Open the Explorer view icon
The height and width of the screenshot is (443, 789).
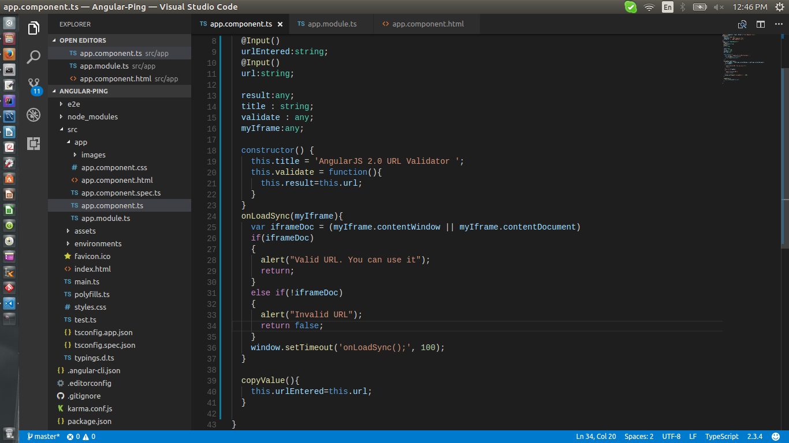pos(33,27)
